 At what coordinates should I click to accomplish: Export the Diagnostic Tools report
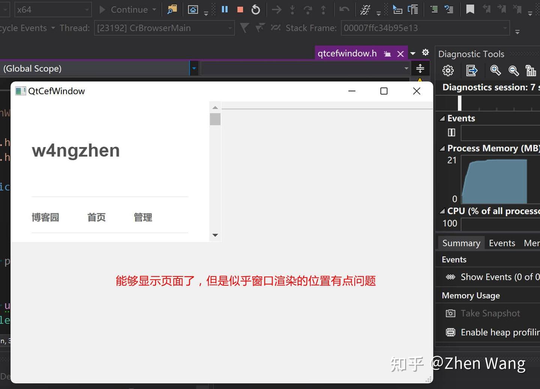click(x=472, y=71)
